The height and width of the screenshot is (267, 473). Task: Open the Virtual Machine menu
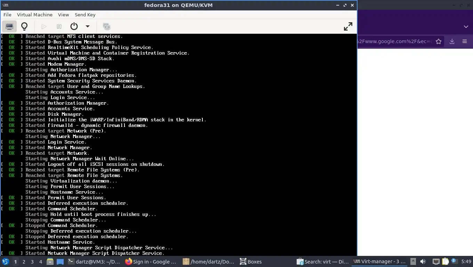point(35,15)
